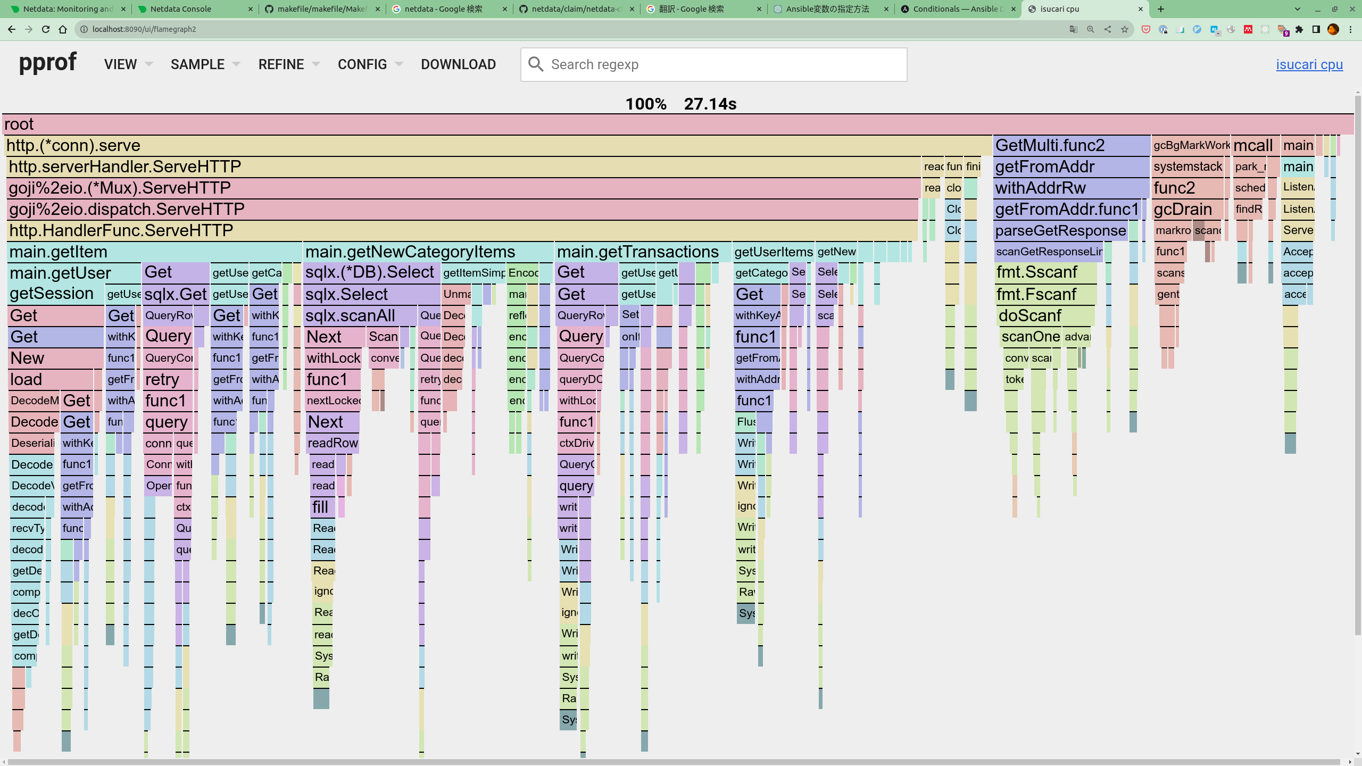The width and height of the screenshot is (1362, 766).
Task: Open the 'isucari cpu' link
Action: [1309, 64]
